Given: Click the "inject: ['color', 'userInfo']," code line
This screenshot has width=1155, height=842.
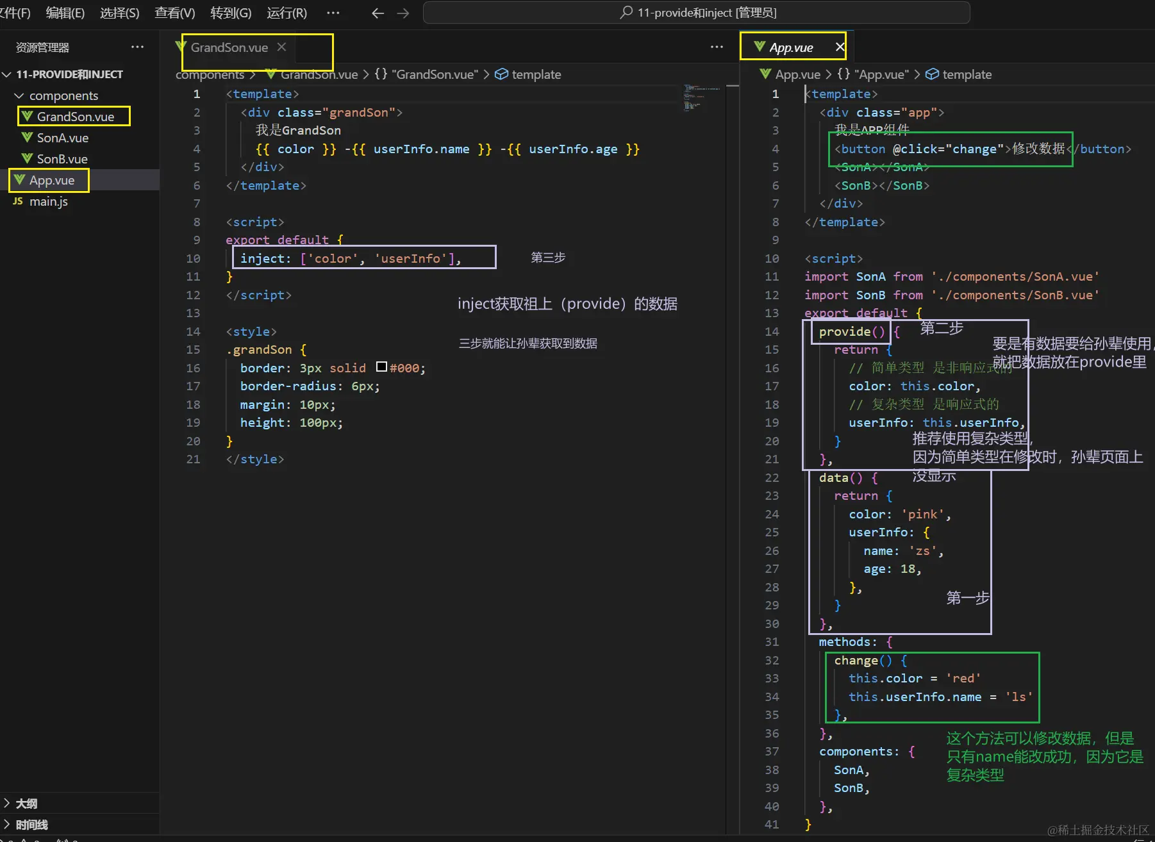Looking at the screenshot, I should [351, 258].
